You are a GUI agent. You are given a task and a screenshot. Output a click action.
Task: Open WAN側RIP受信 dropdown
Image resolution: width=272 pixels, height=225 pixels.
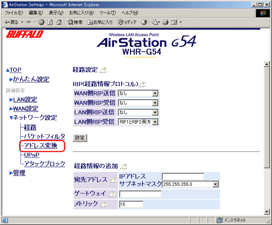(x=138, y=103)
